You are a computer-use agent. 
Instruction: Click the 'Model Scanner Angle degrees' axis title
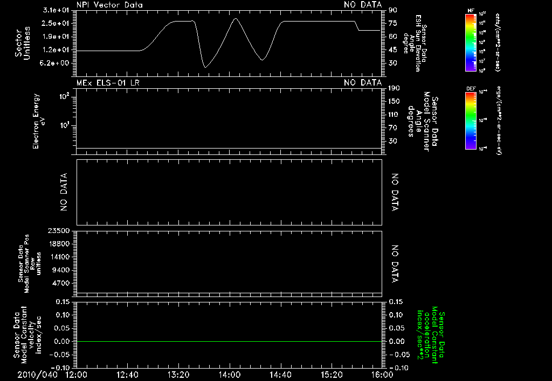pos(423,122)
